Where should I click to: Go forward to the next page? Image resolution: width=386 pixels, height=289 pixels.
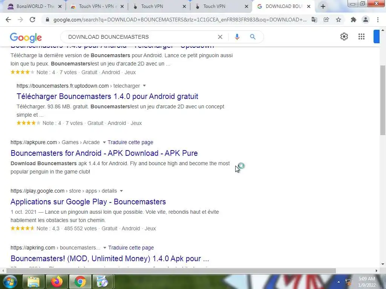point(20,20)
